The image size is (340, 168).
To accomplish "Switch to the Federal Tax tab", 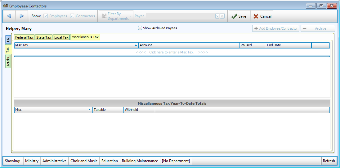I will [24, 37].
